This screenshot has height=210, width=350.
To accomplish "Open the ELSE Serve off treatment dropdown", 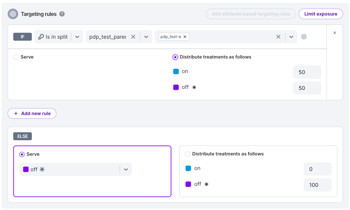I will pyautogui.click(x=126, y=169).
